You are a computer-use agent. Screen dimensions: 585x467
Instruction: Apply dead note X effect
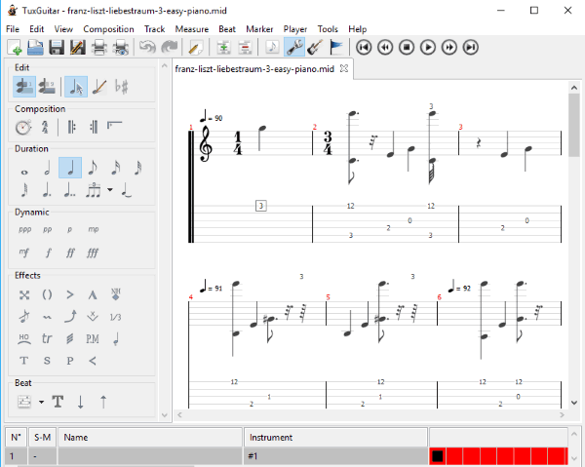(24, 295)
